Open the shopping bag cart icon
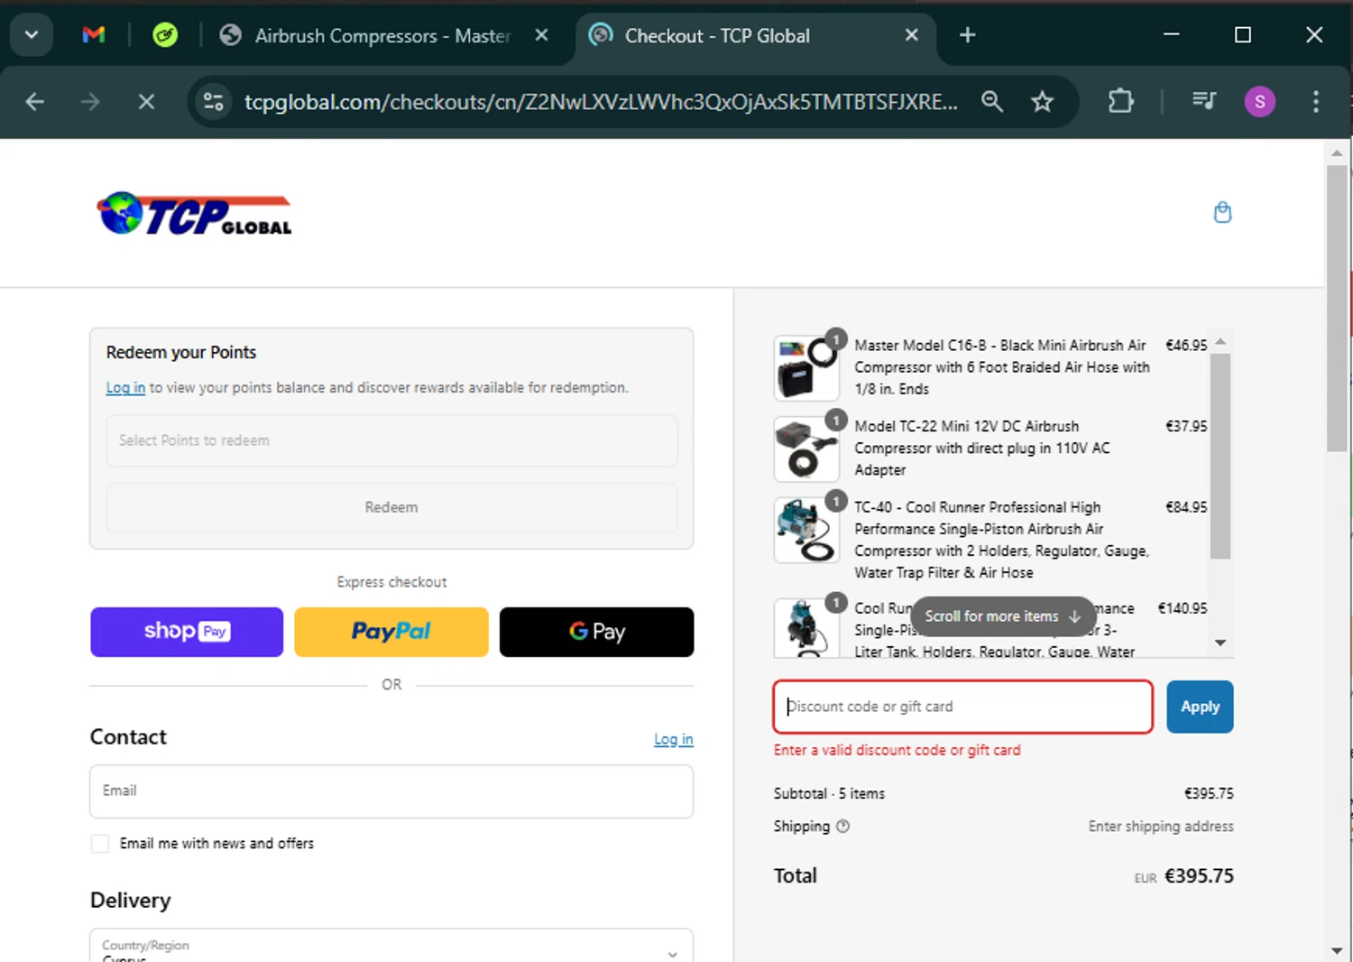1353x962 pixels. (x=1222, y=213)
